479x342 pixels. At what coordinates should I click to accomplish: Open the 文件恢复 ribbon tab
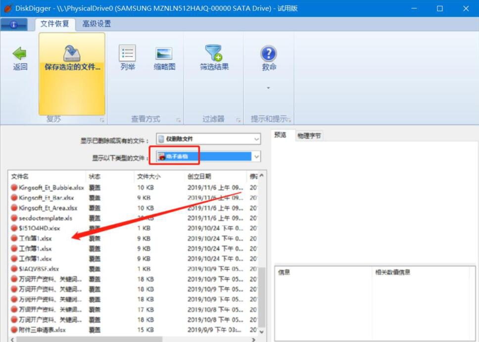pyautogui.click(x=55, y=24)
